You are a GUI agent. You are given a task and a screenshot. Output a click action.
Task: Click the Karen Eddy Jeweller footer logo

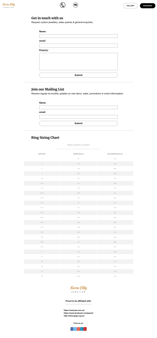pos(78,289)
